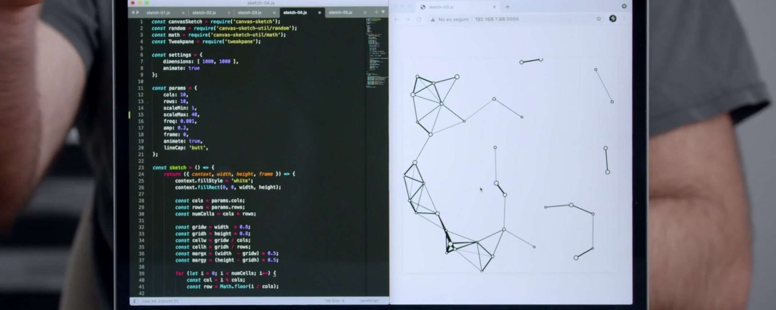Click the red close light of Sublime window

pyautogui.click(x=133, y=3)
